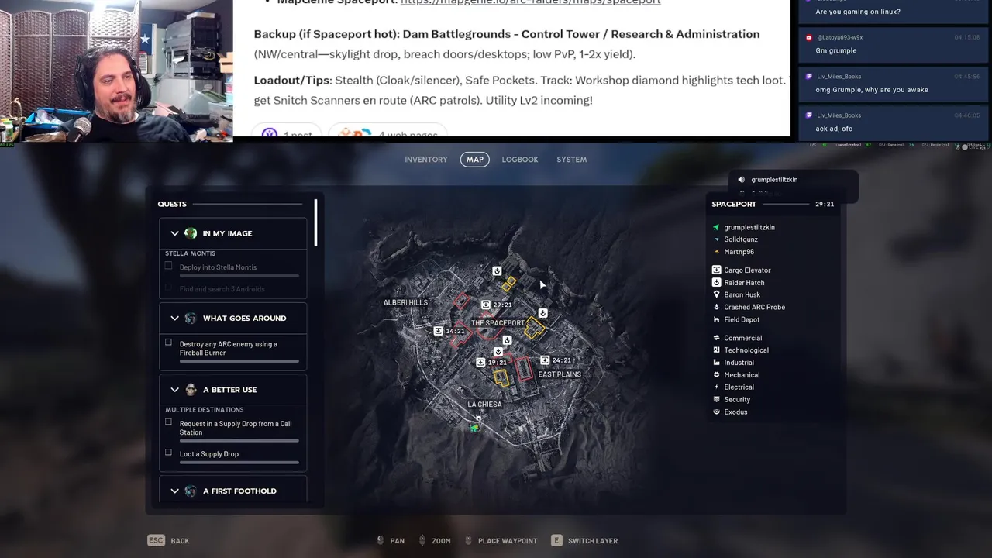Open the System tab

(572, 160)
